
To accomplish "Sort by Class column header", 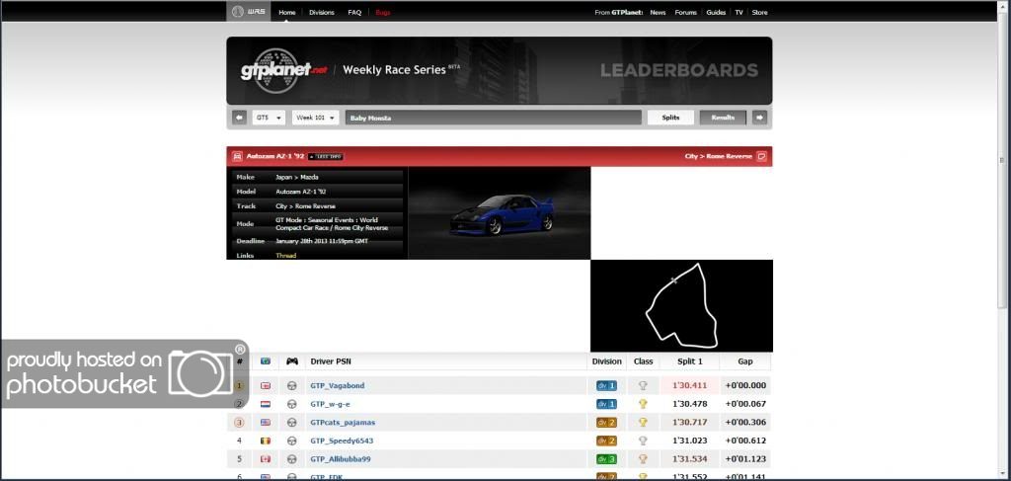I will point(643,361).
